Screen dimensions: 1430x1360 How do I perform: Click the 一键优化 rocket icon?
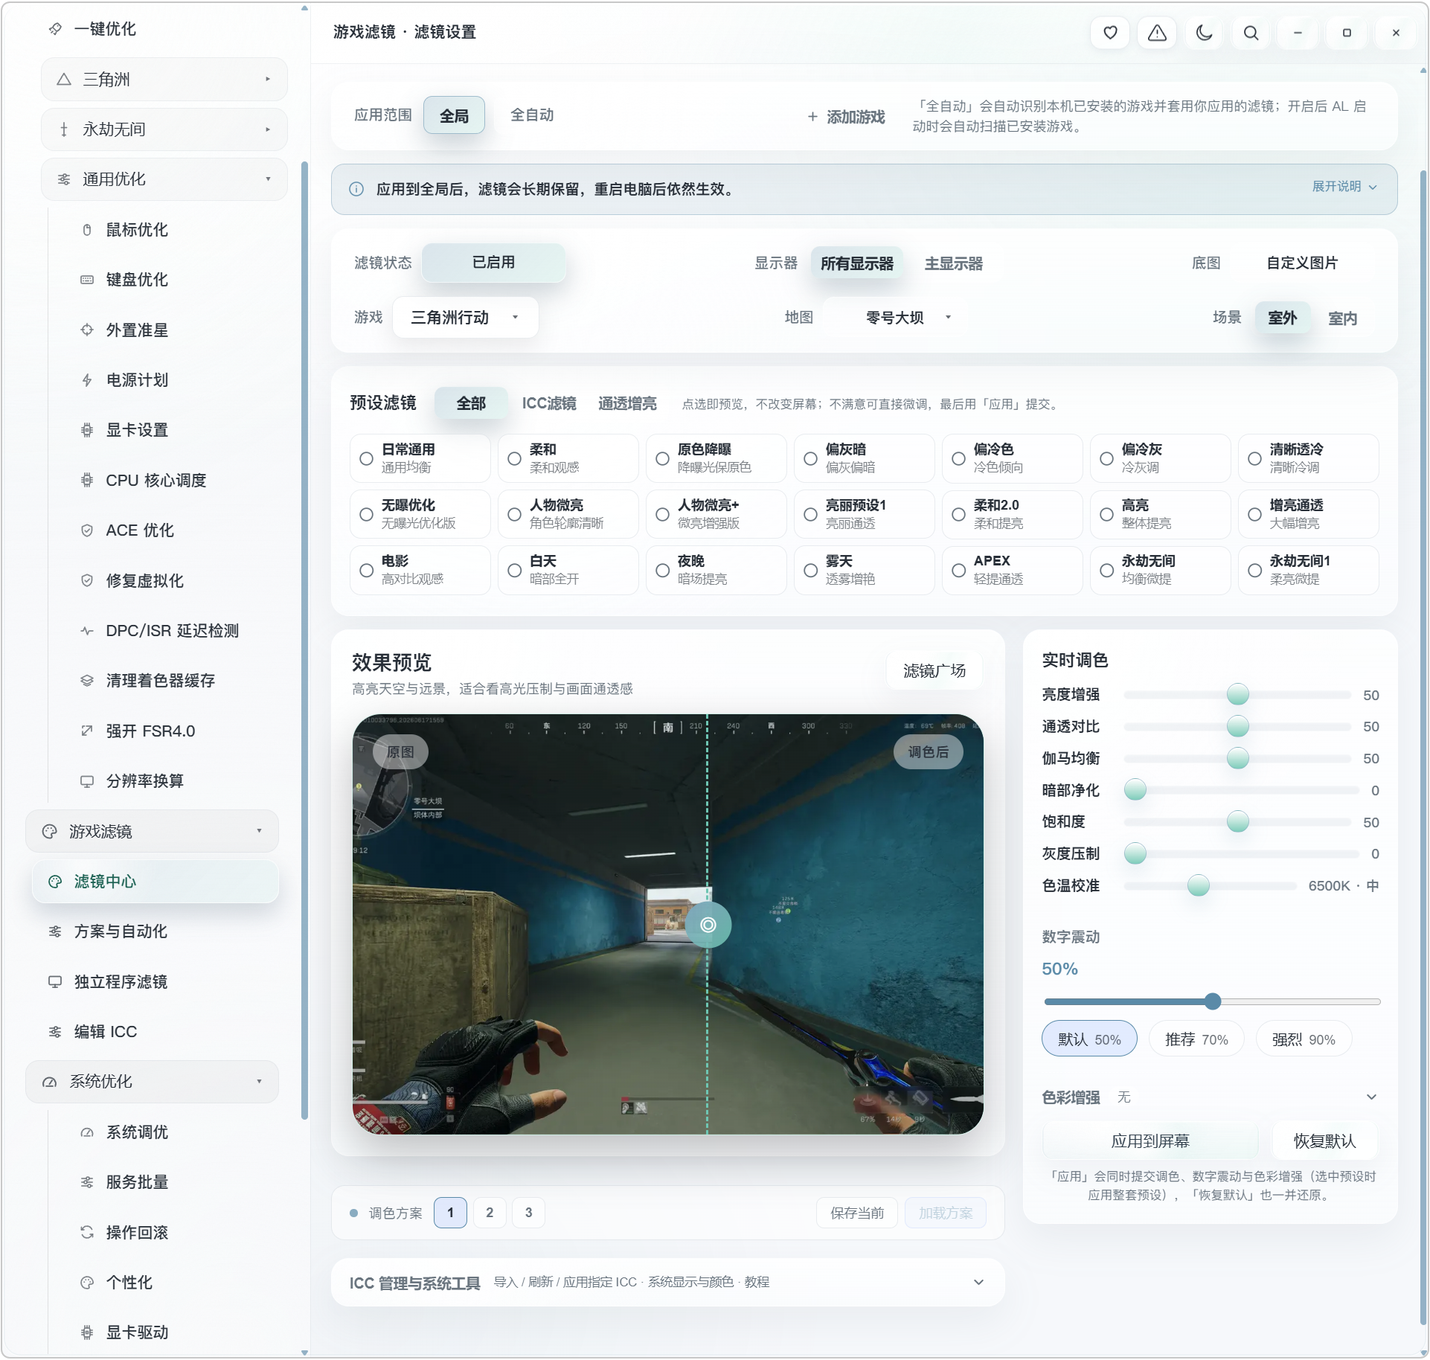pos(55,29)
